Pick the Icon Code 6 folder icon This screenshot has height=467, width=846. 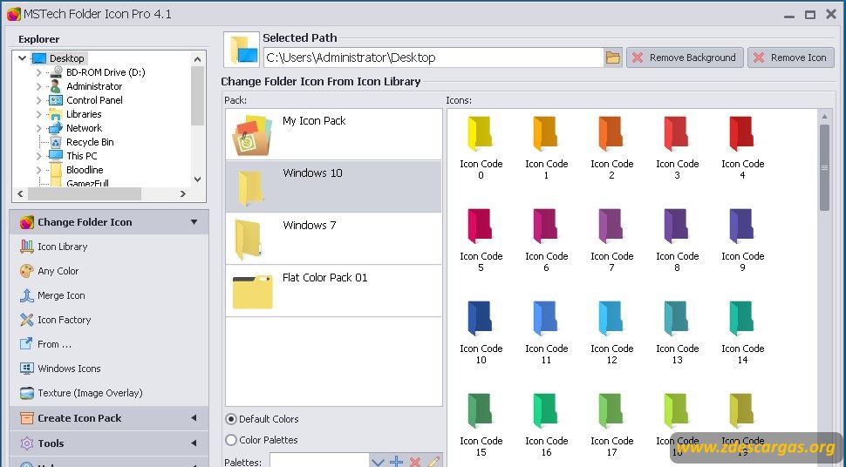coord(546,226)
